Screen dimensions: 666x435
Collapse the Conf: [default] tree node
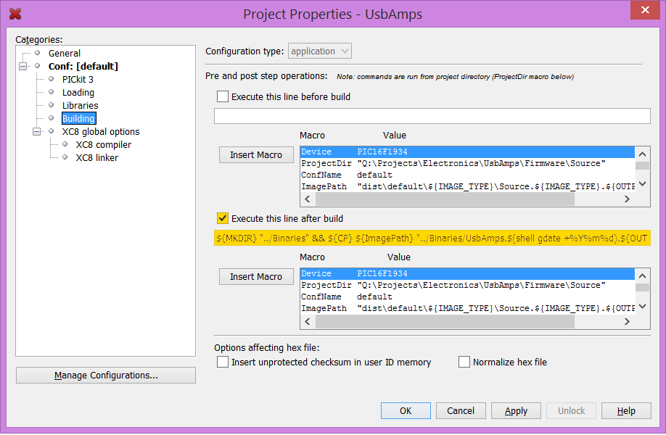click(x=23, y=66)
